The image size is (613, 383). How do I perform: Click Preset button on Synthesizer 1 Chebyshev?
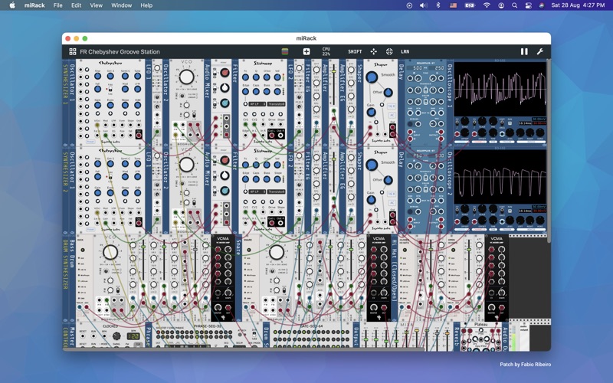(x=90, y=142)
